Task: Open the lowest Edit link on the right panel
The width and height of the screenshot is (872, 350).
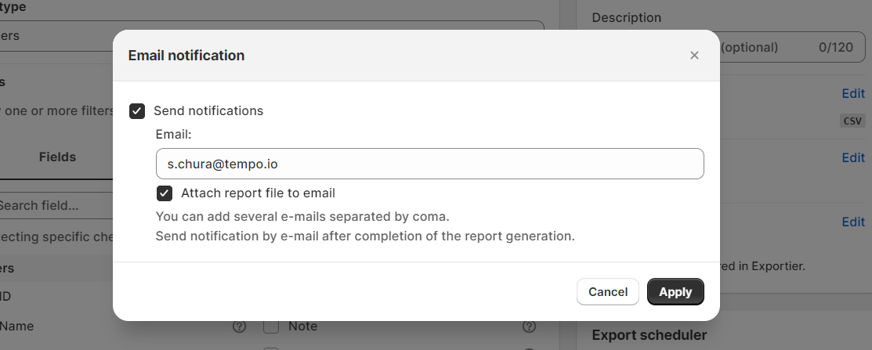Action: point(852,222)
